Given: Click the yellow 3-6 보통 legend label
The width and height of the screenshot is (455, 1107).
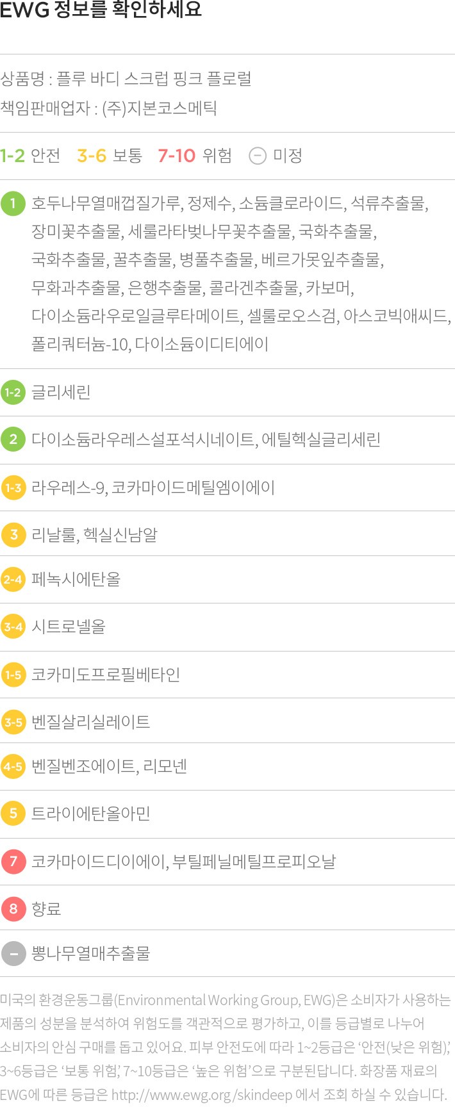Looking at the screenshot, I should pos(109,156).
